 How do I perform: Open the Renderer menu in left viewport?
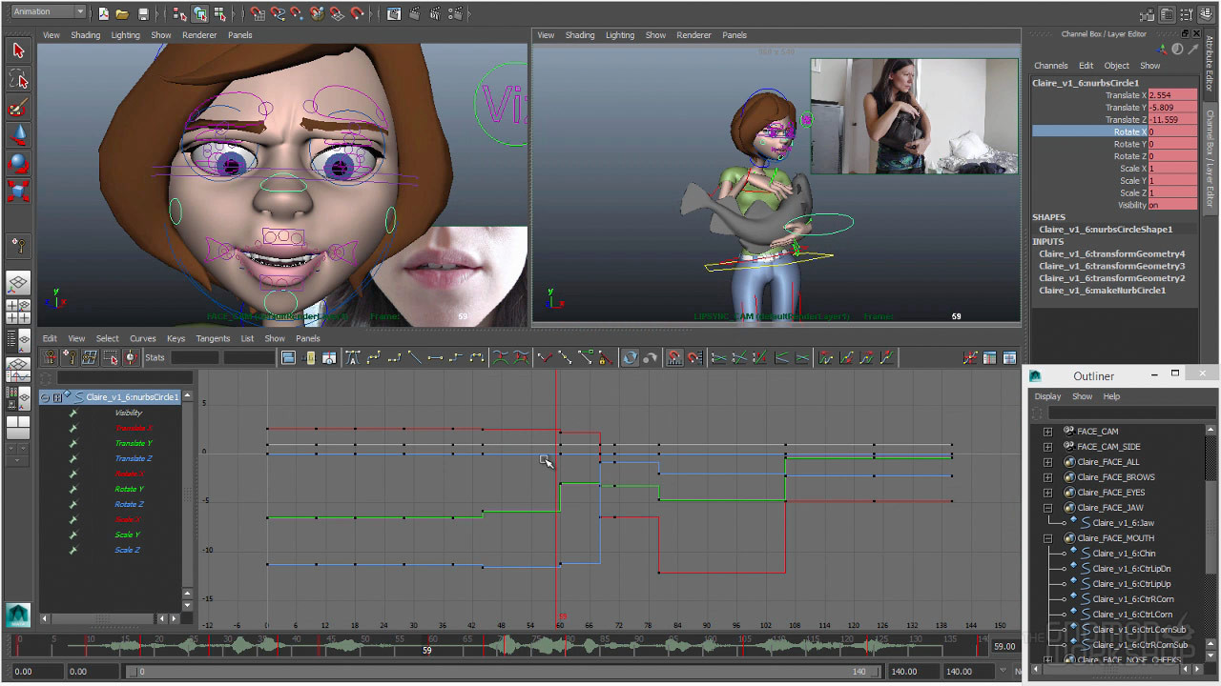click(199, 35)
